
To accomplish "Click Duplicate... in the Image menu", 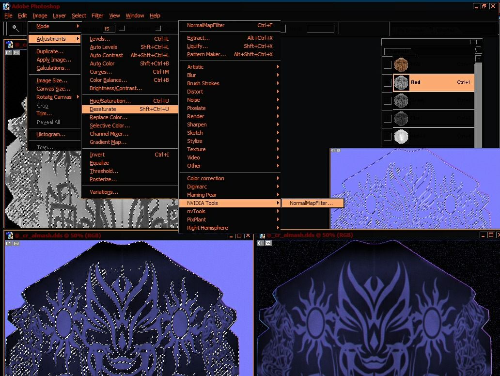I will (x=54, y=51).
